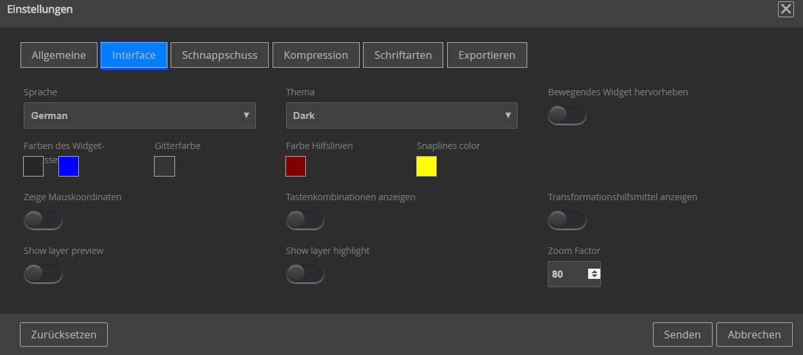Turn on Tastenkombinationen anzeigen
Image resolution: width=803 pixels, height=355 pixels.
point(305,220)
